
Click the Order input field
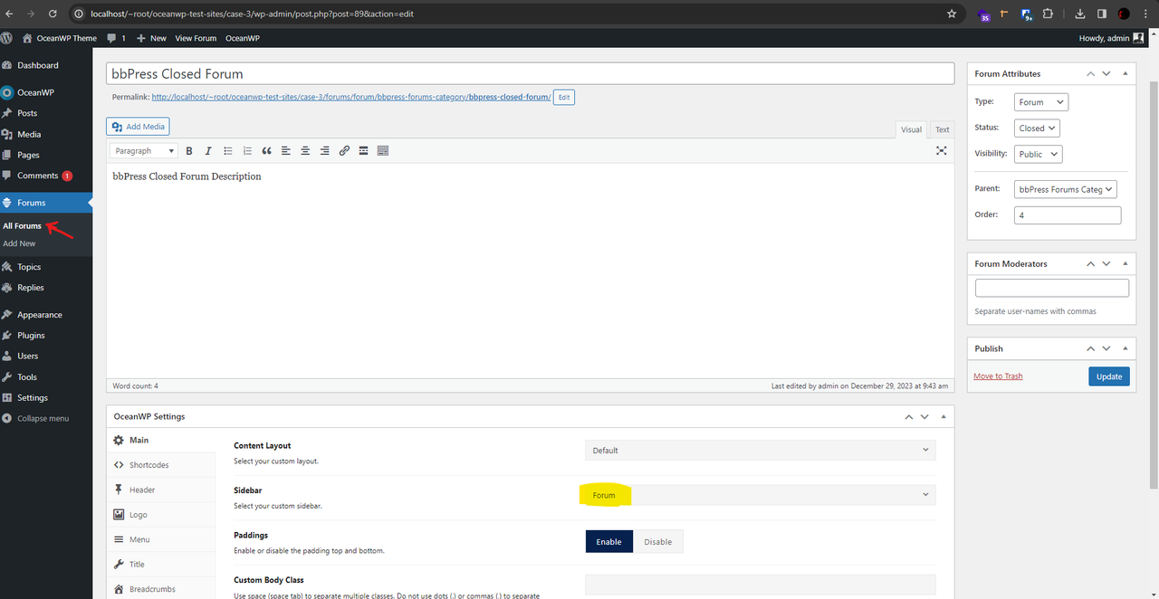click(1068, 215)
